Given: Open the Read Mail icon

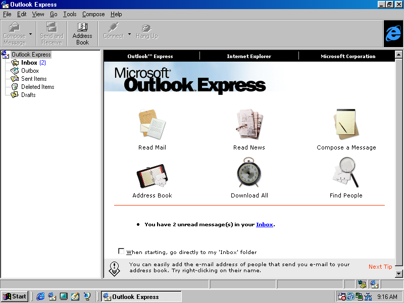Looking at the screenshot, I should (152, 123).
